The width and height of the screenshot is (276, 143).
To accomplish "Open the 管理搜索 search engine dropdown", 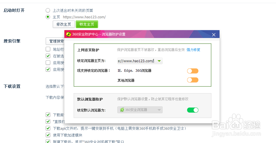I will (x=55, y=41).
